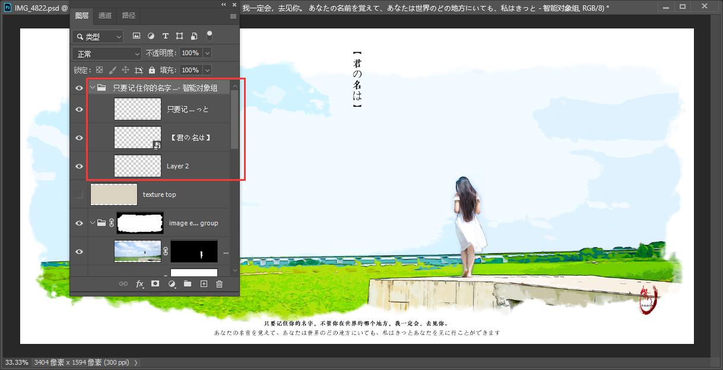Show the texture top layer
Screen dimensions: 723x370
pyautogui.click(x=79, y=194)
